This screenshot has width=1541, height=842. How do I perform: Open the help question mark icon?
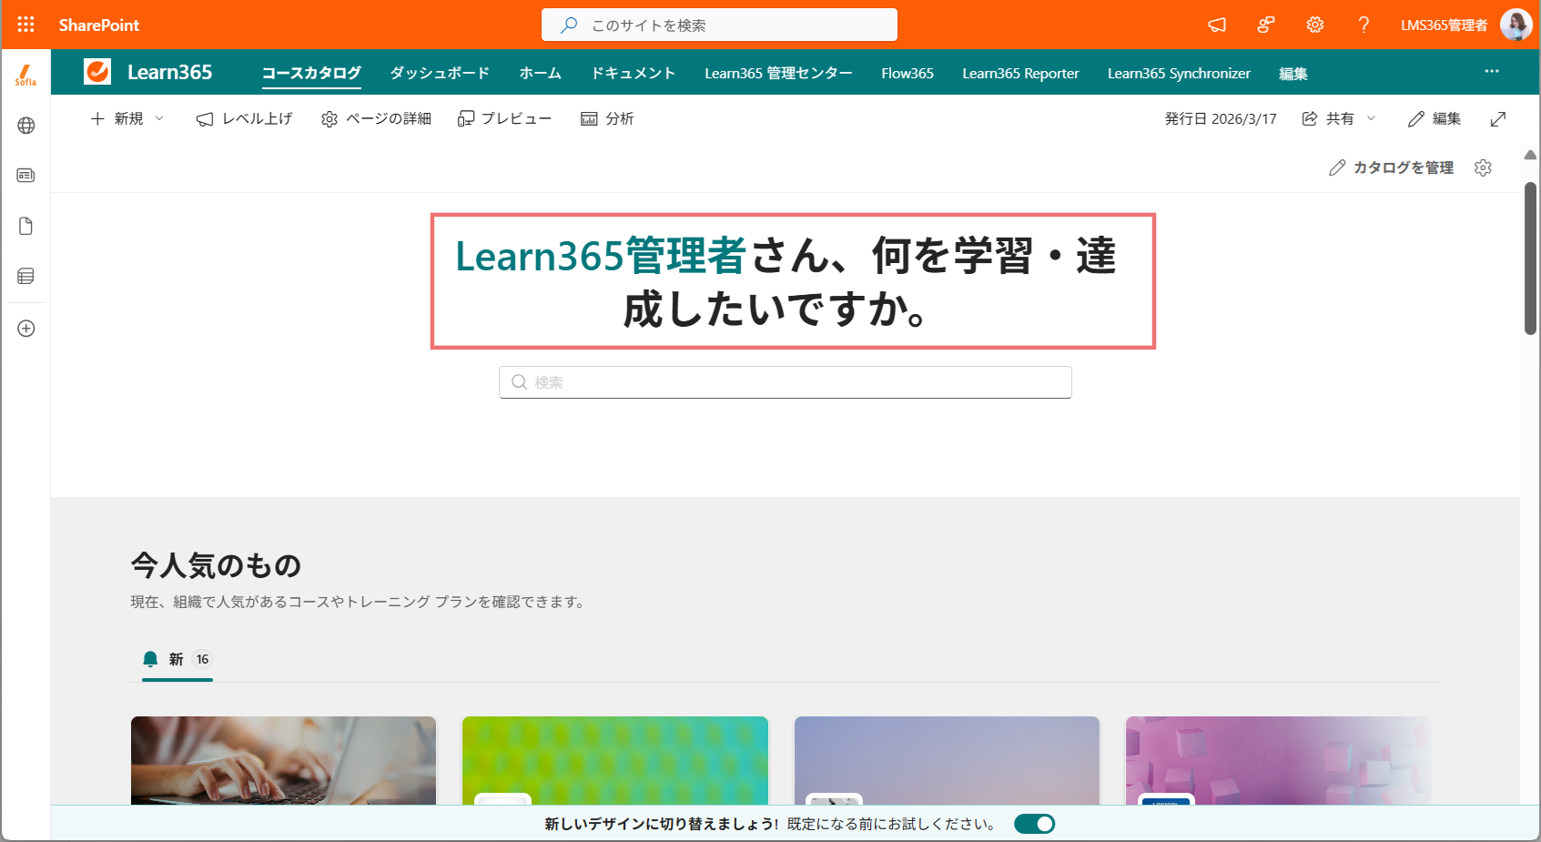pos(1364,25)
